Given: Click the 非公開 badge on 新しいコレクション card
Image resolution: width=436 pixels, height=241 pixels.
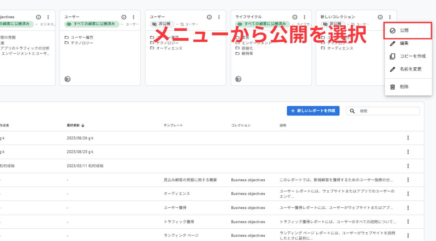Looking at the screenshot, I should pos(333,24).
